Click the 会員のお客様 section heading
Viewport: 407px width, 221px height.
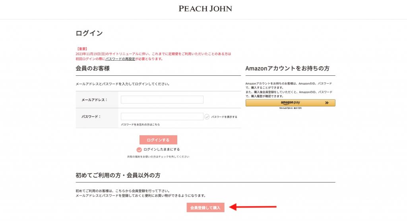[93, 68]
